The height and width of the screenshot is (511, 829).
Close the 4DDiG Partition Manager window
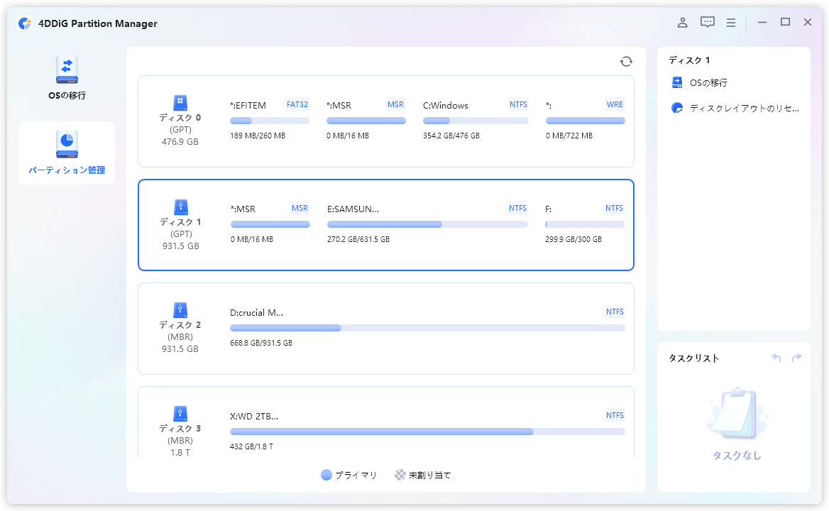pos(807,22)
